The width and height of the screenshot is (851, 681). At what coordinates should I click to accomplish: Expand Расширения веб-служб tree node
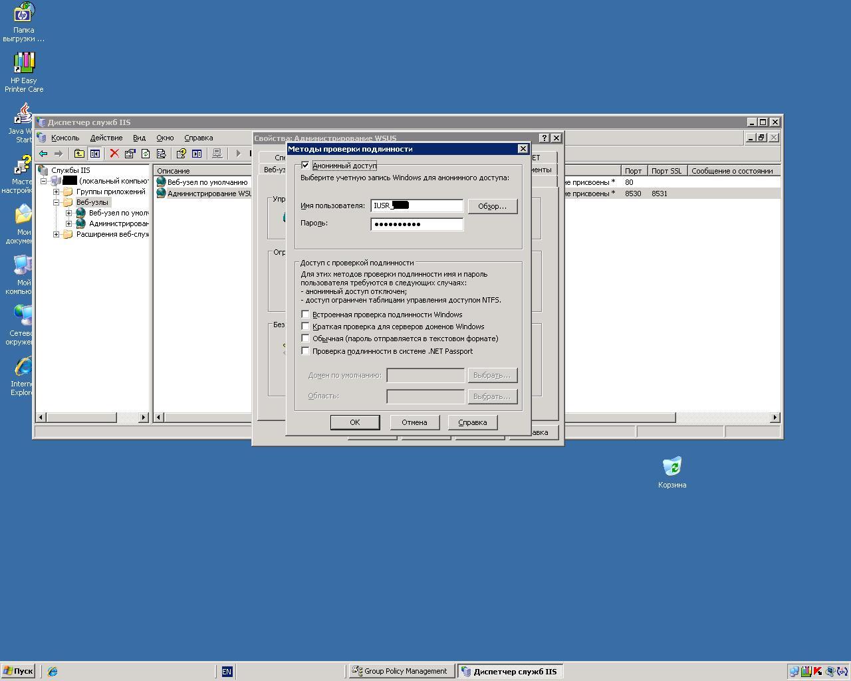57,234
